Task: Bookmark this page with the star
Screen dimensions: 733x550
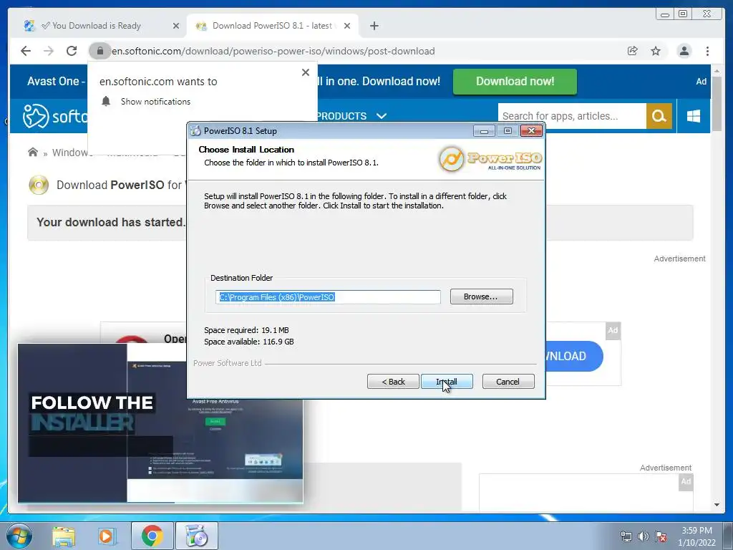Action: (x=656, y=51)
